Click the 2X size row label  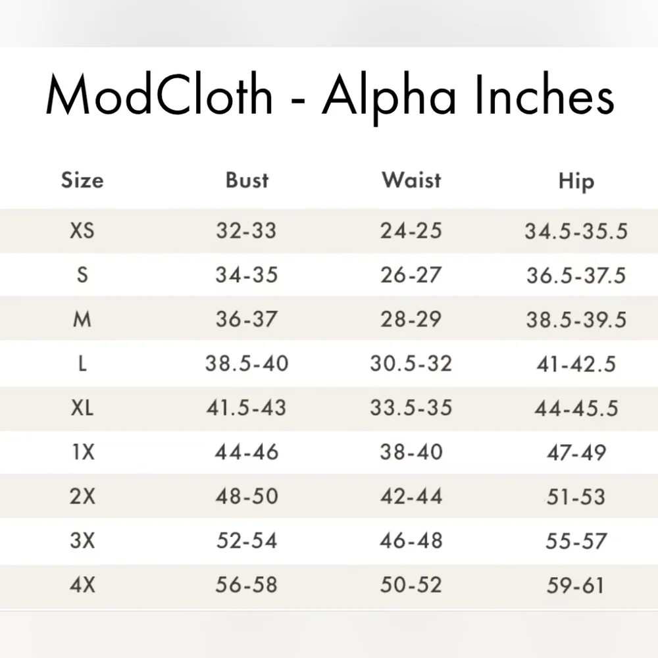click(x=82, y=496)
